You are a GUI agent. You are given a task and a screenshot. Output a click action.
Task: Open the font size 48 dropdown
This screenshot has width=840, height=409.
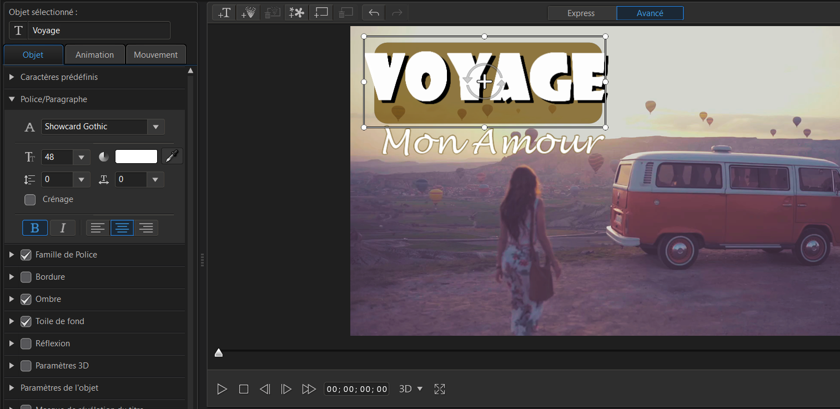click(82, 157)
